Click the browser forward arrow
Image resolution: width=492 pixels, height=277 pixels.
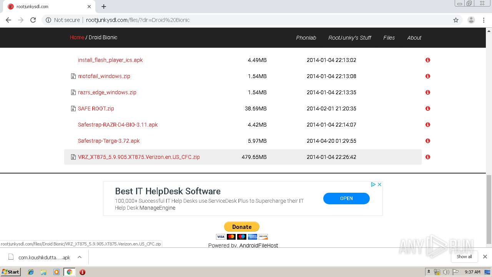click(21, 20)
